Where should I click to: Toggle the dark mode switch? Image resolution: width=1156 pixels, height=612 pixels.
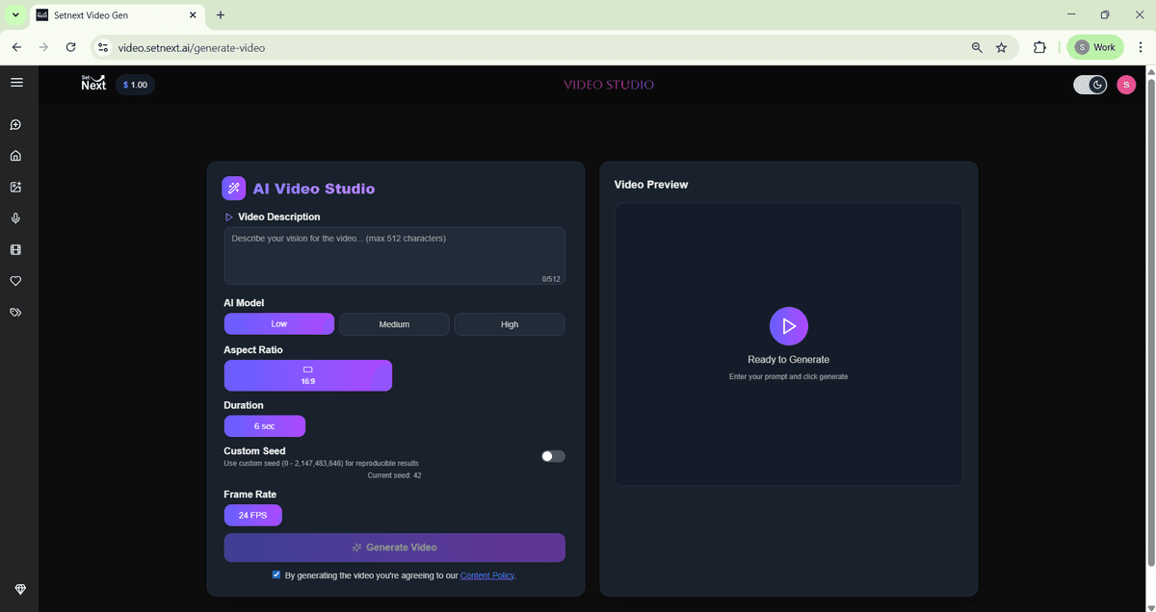pos(1090,85)
